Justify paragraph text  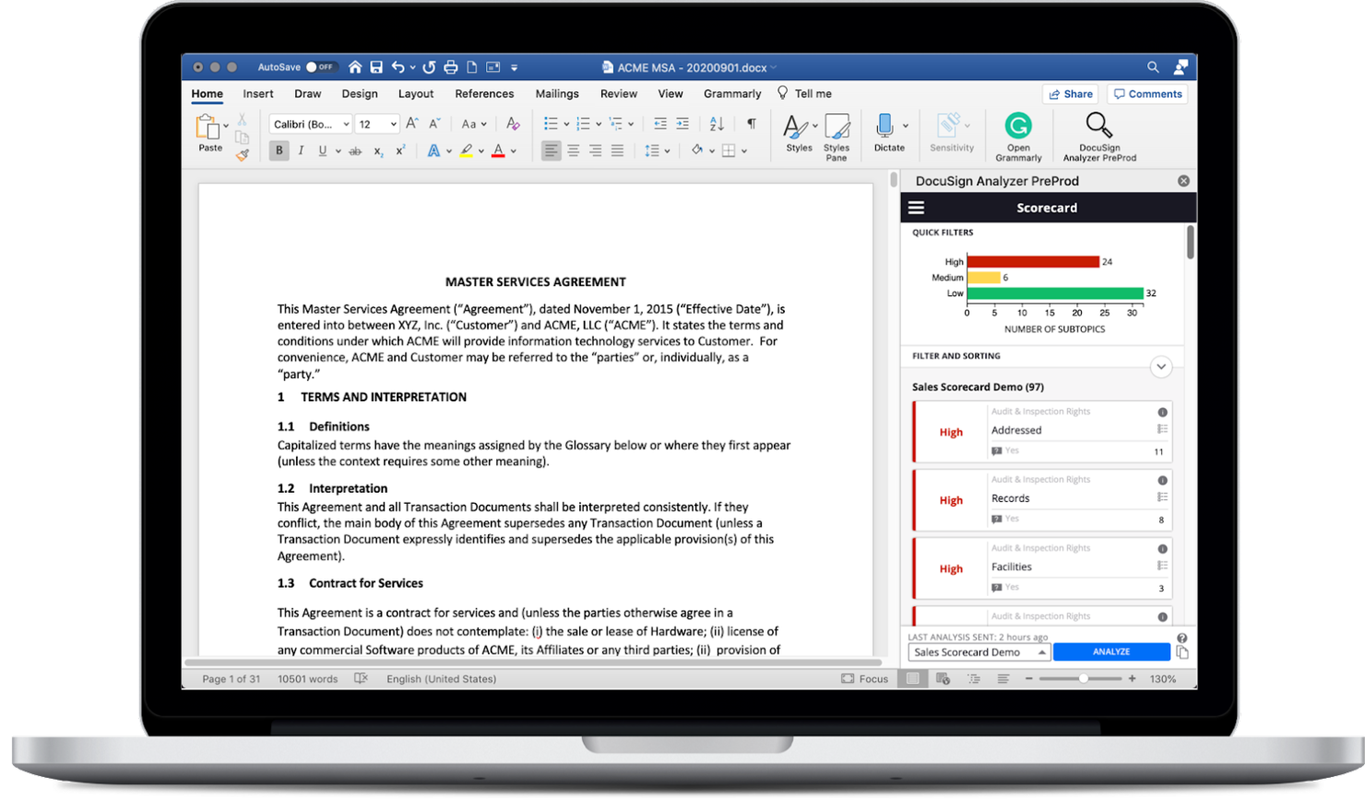(617, 150)
